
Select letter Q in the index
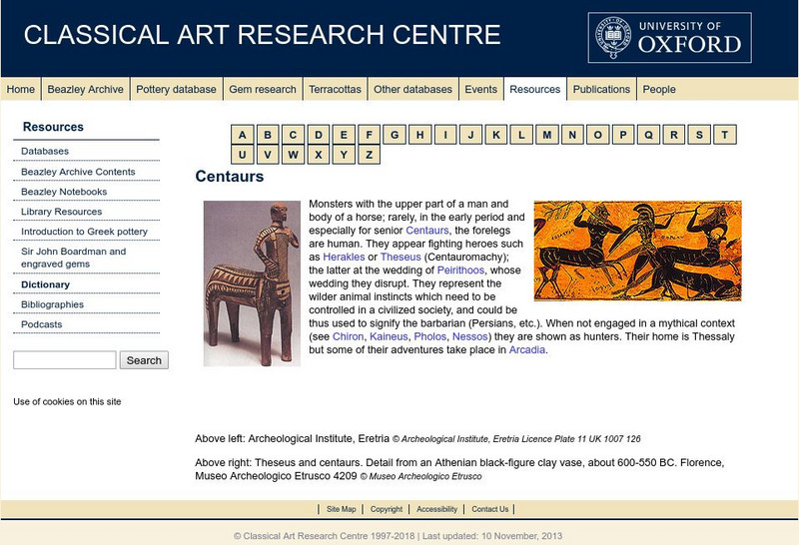648,135
